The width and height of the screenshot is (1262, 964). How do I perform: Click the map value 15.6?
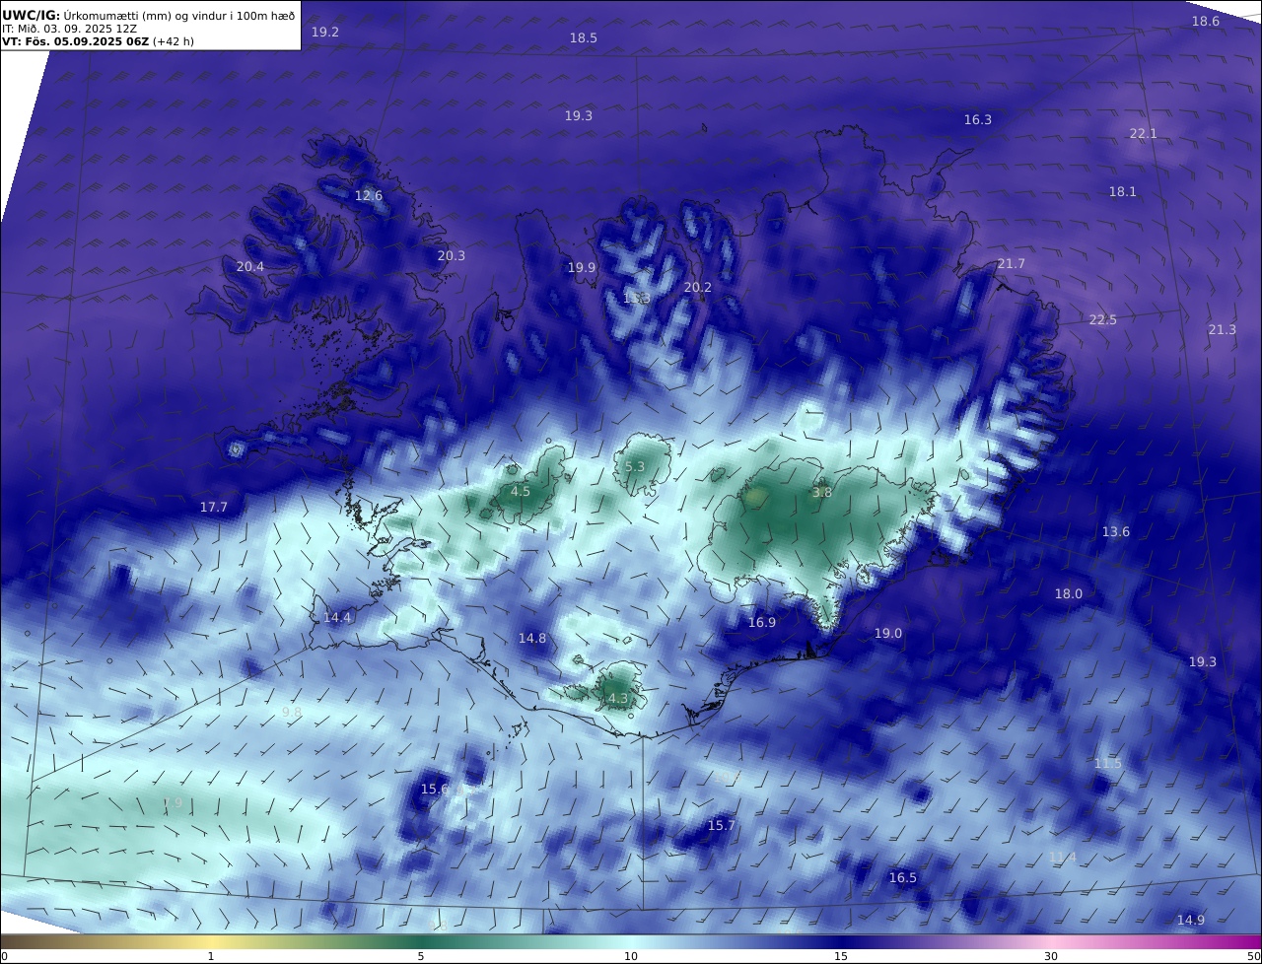click(x=435, y=790)
